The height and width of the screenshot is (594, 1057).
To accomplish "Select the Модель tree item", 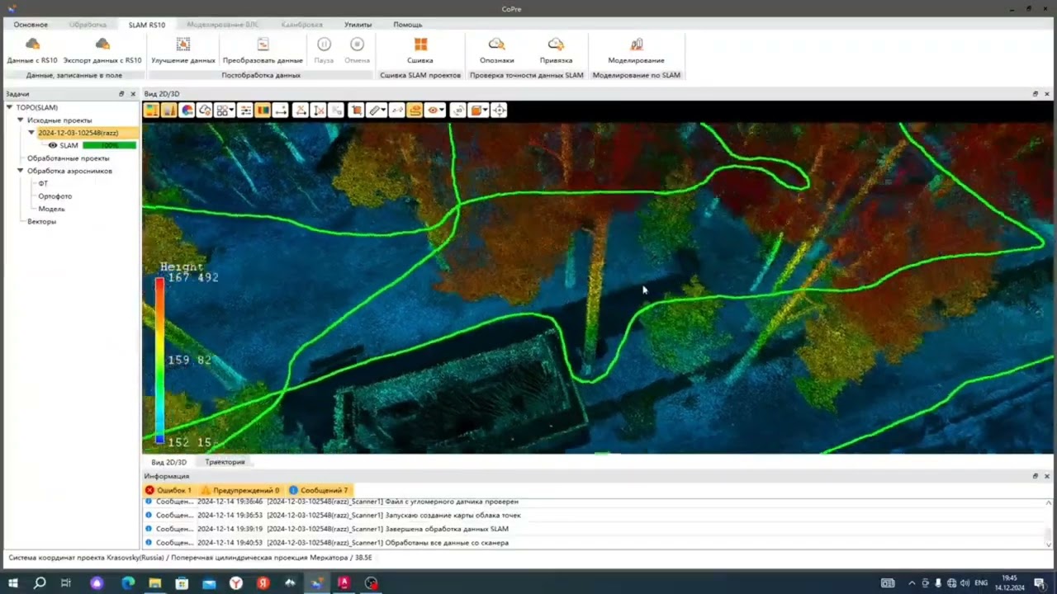I will point(51,209).
